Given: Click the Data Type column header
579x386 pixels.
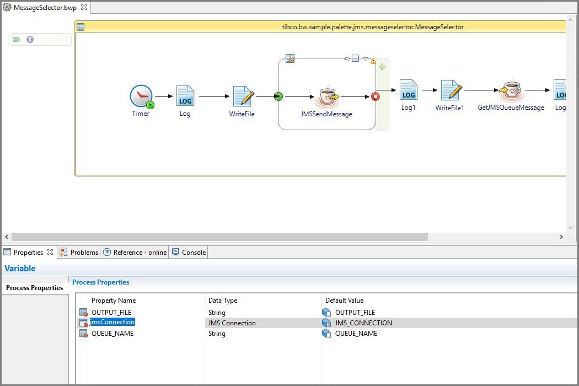Looking at the screenshot, I should click(223, 301).
